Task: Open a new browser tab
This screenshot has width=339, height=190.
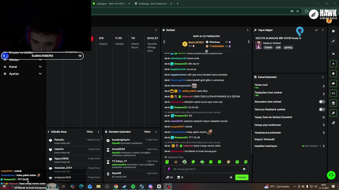Action: click(177, 4)
